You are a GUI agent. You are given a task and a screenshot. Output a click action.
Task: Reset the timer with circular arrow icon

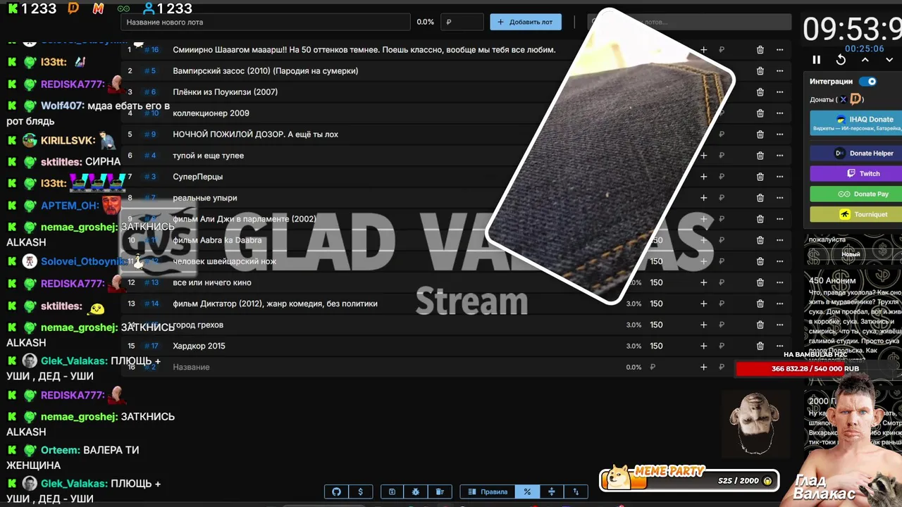click(841, 60)
